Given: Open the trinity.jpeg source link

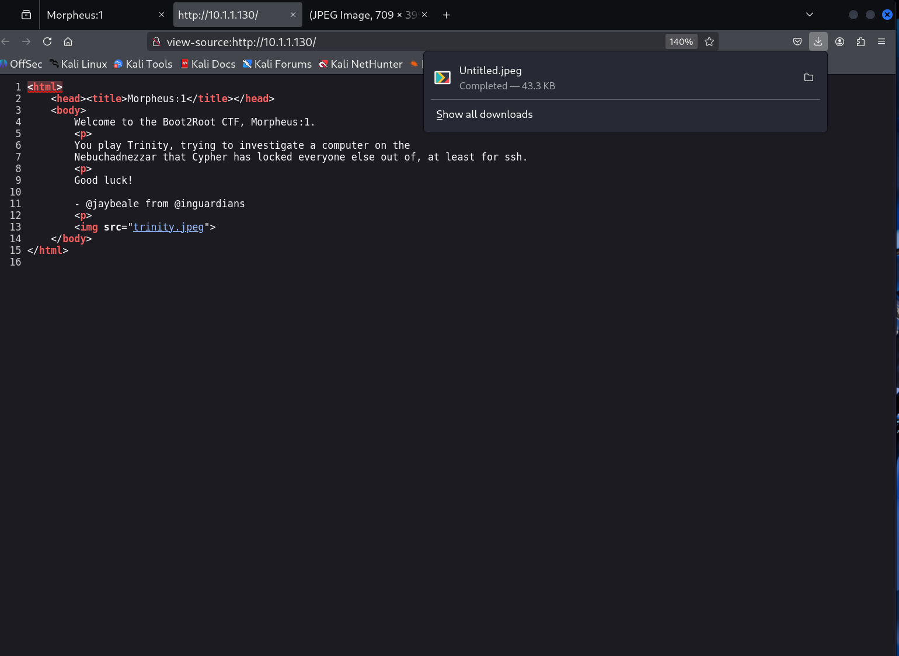Looking at the screenshot, I should click(168, 227).
